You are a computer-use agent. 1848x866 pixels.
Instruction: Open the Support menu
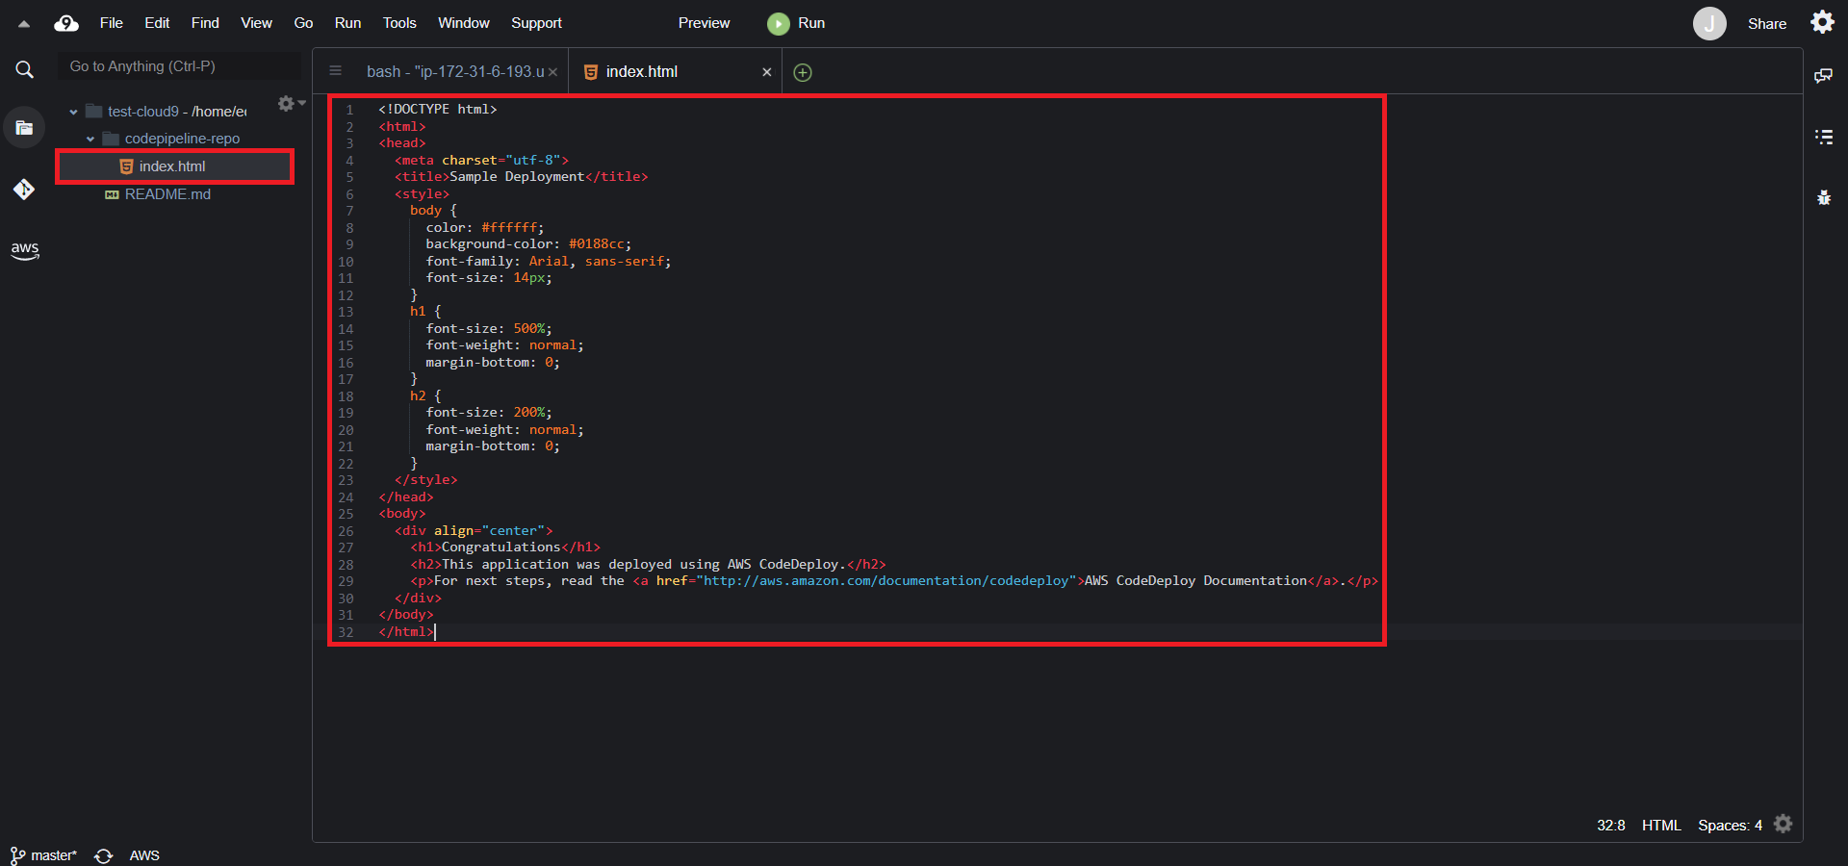pos(536,23)
